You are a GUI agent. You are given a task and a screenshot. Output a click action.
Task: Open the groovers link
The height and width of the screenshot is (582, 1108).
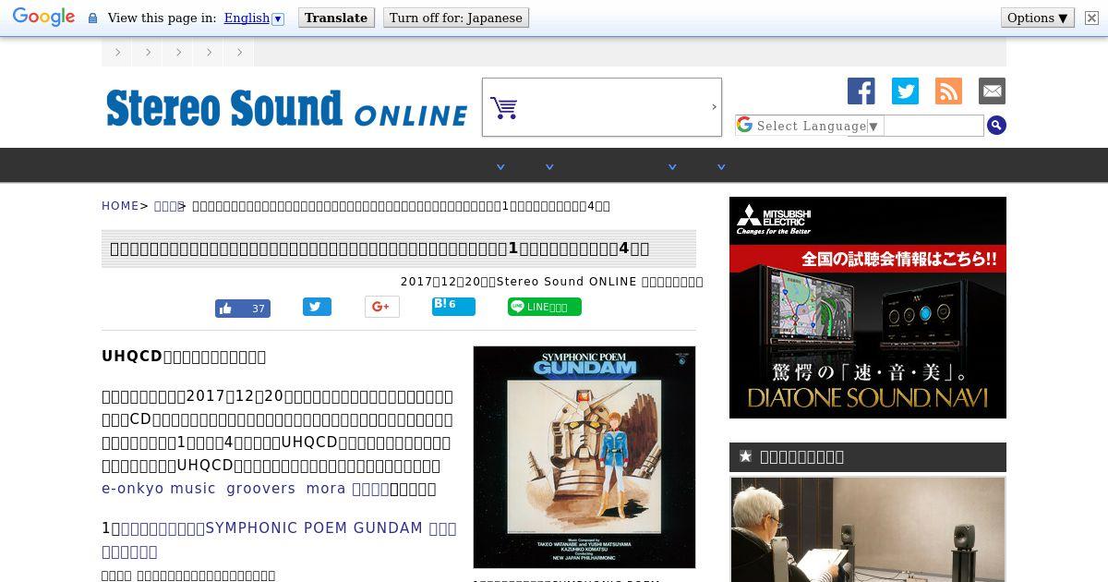(260, 488)
